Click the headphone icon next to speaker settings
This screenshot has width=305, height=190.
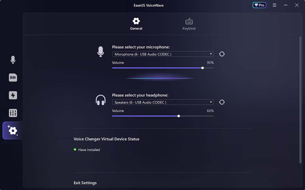100,100
